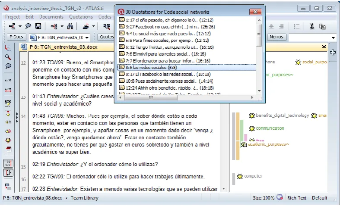Image resolution: width=340 pixels, height=206 pixels.
Task: Open dropdown arrow next to code tree icon
Action: click(62, 26)
